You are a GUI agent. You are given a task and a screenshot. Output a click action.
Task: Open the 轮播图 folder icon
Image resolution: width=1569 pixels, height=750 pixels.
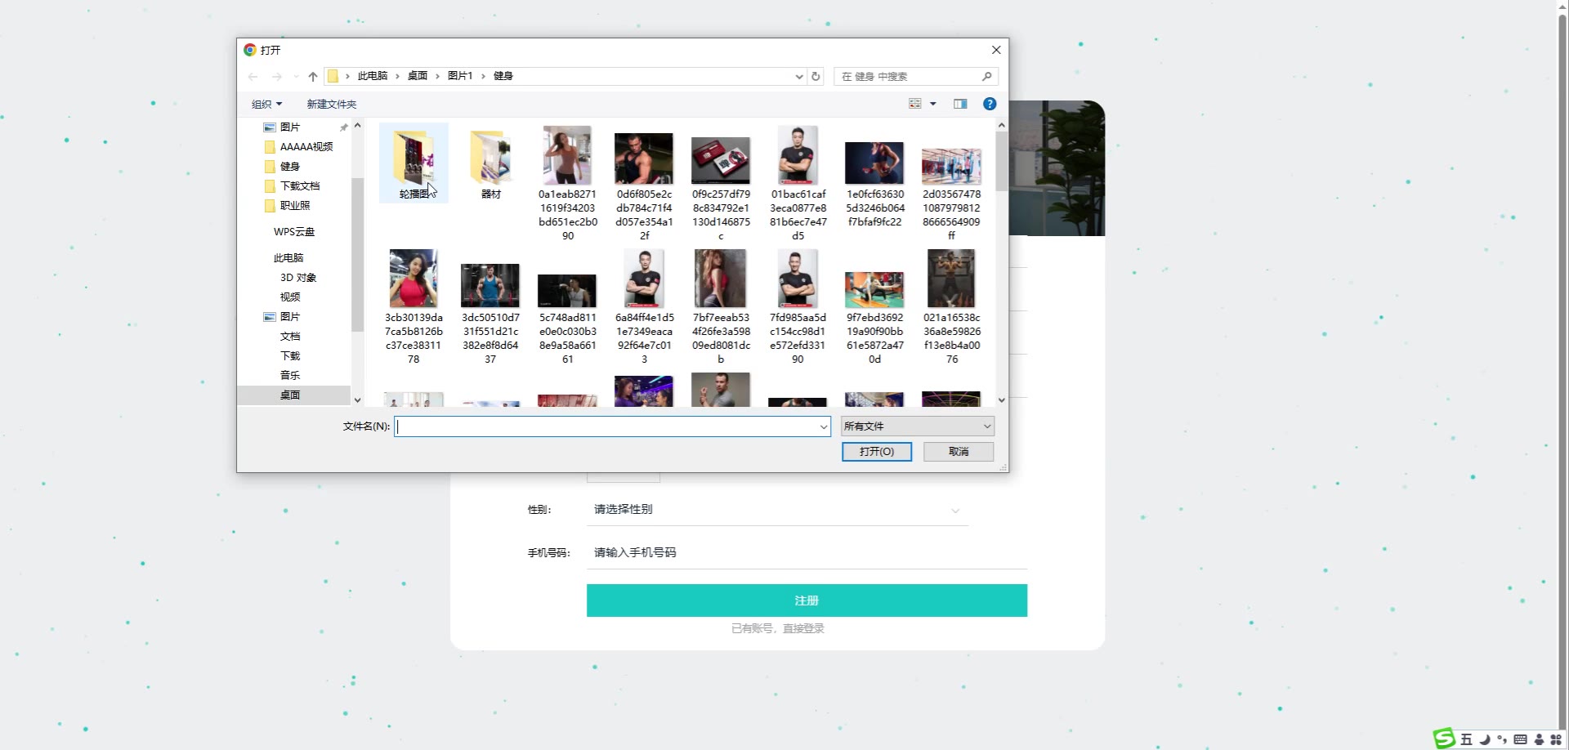413,158
